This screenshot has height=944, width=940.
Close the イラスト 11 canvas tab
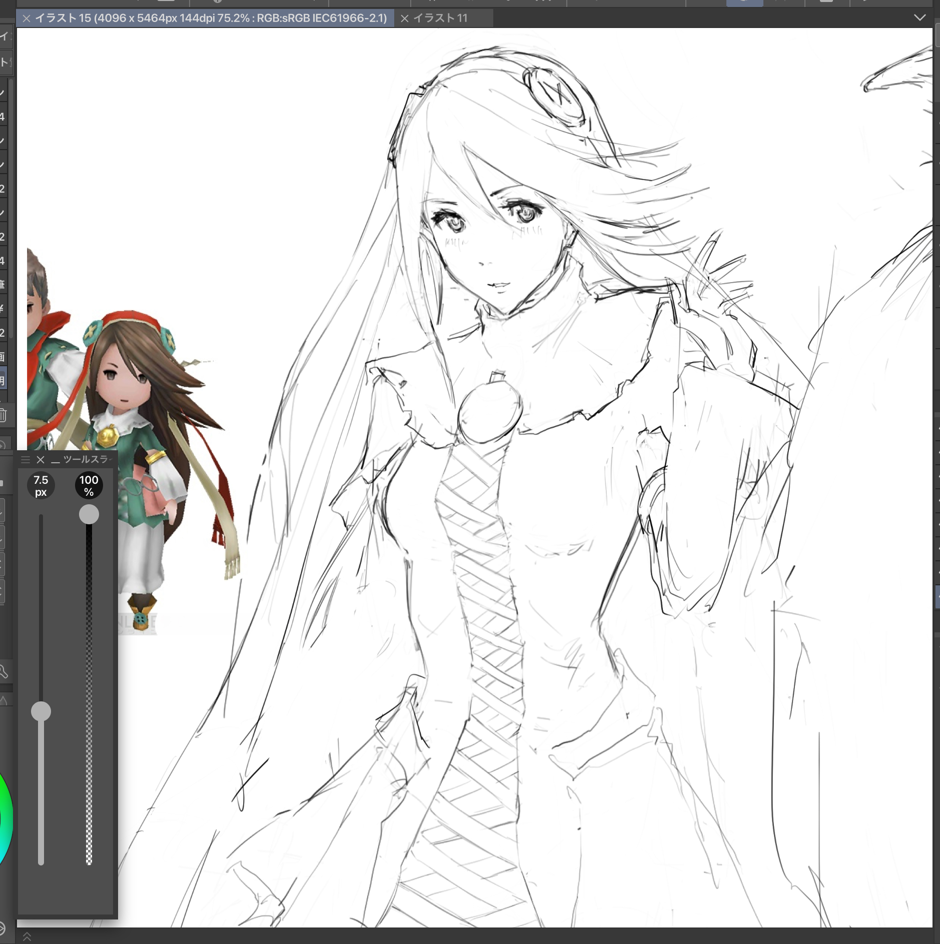(405, 19)
